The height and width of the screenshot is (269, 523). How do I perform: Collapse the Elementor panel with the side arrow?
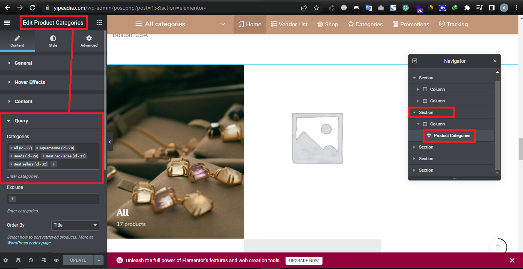tap(110, 142)
